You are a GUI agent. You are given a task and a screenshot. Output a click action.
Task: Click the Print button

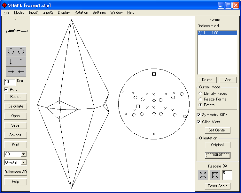pos(16,145)
